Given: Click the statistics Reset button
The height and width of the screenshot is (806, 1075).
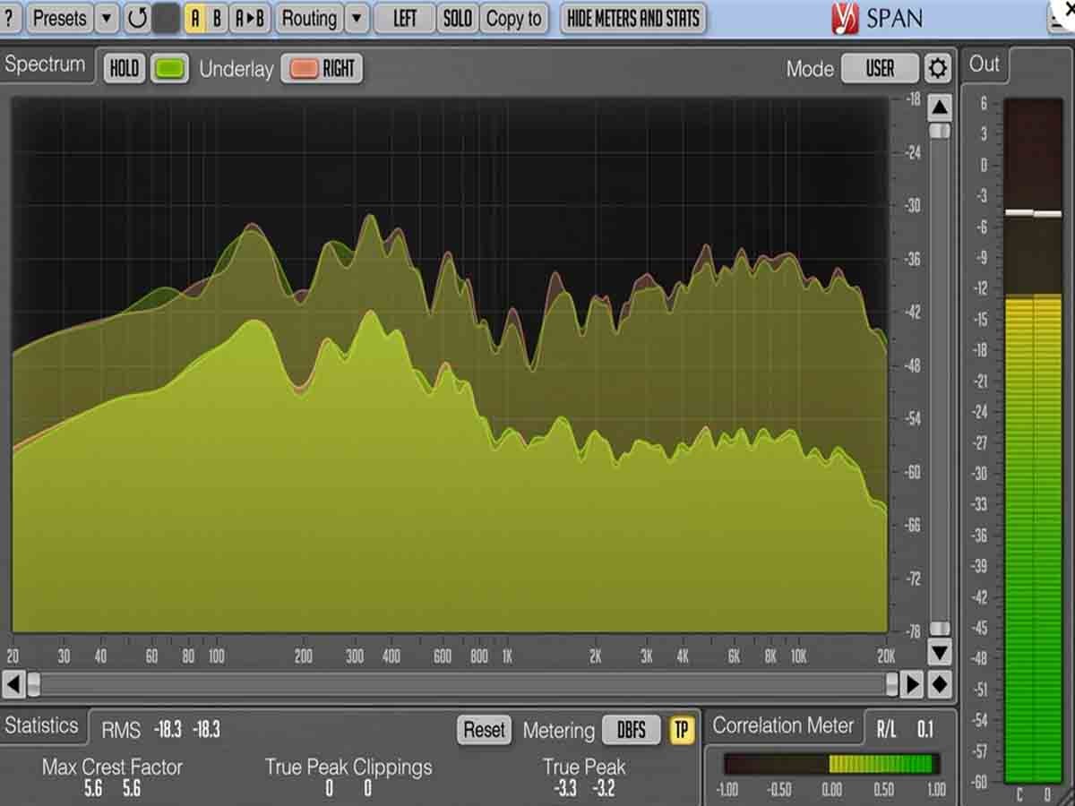Looking at the screenshot, I should [484, 730].
